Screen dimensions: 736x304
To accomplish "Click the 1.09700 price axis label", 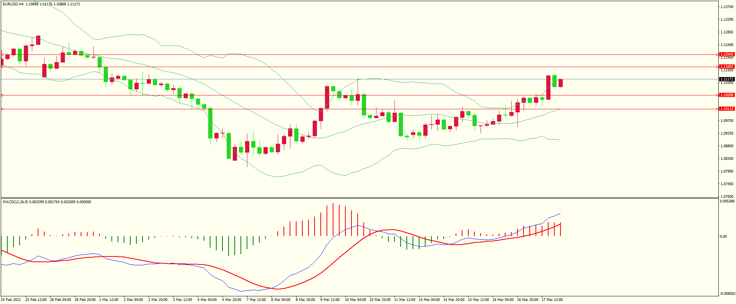I will (x=727, y=121).
